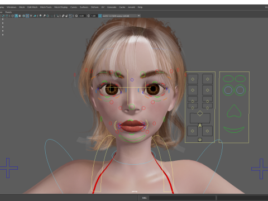Select the green chin curve control

(x=132, y=139)
